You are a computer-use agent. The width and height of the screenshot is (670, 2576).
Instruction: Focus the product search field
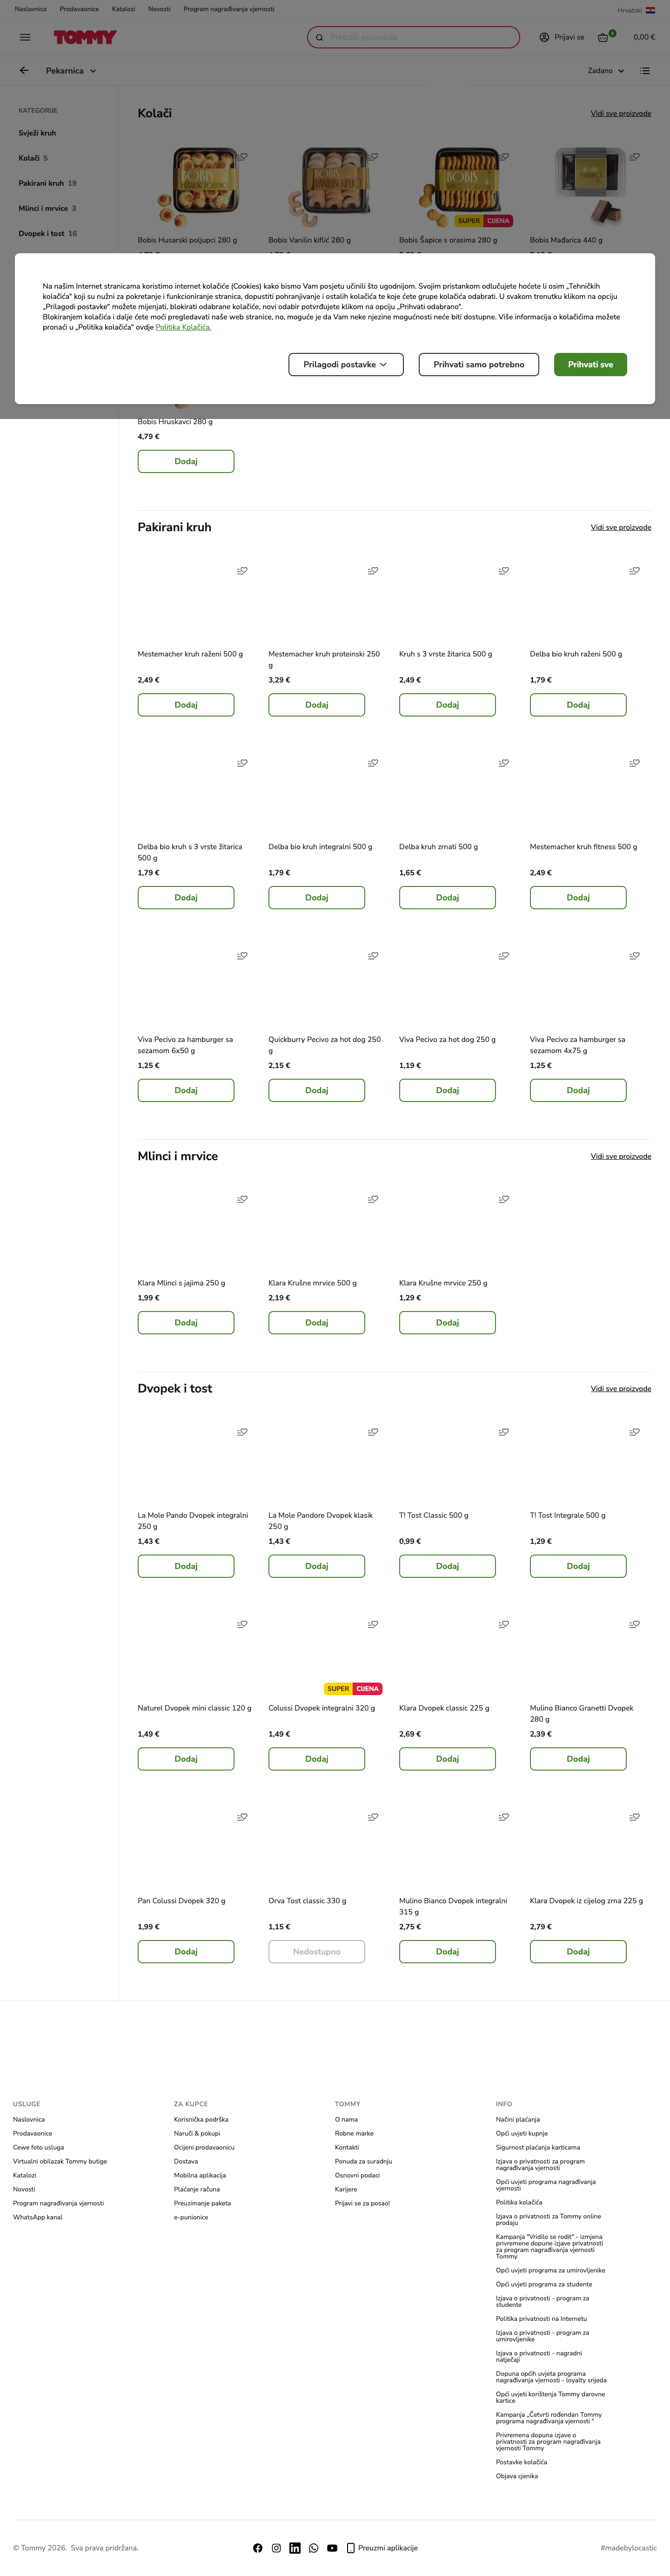pos(414,37)
